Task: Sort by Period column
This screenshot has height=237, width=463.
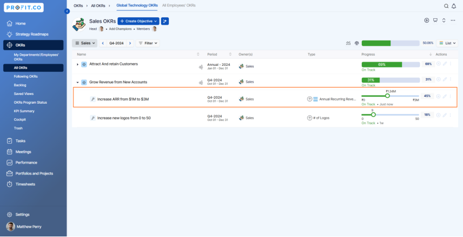Action: click(x=230, y=54)
